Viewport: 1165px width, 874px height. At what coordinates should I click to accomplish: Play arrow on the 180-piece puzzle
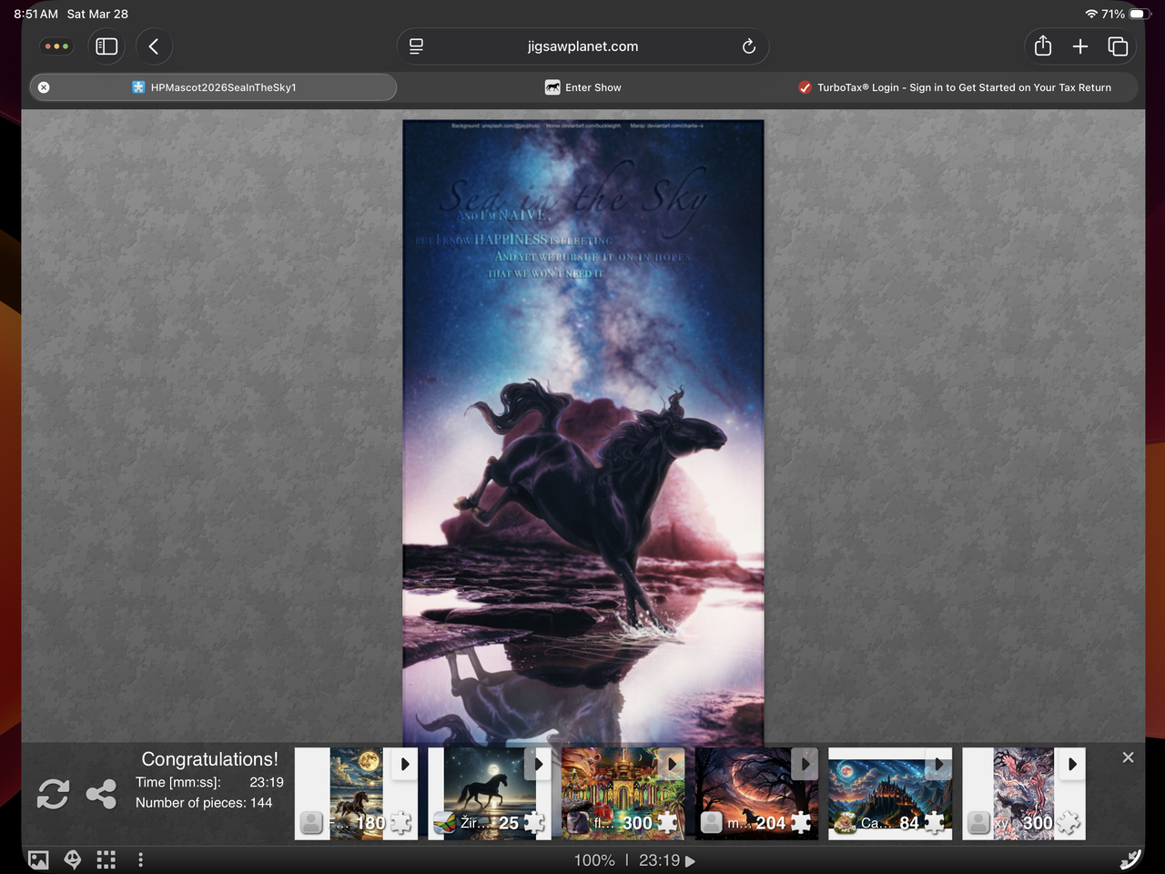405,764
